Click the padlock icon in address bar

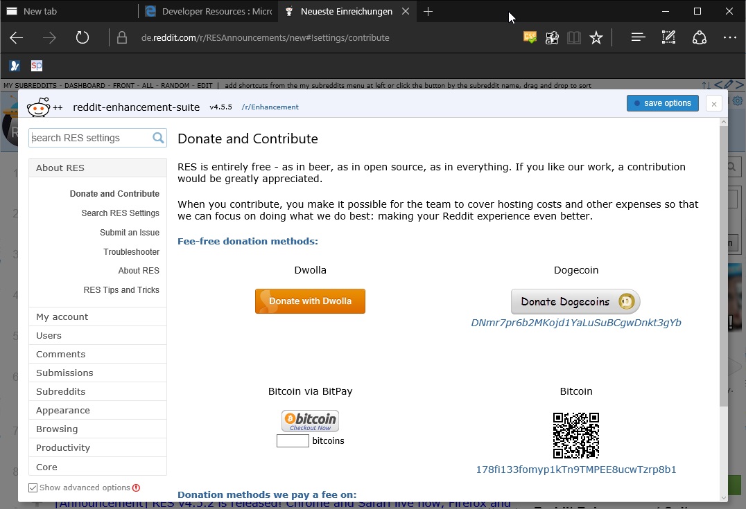click(122, 37)
